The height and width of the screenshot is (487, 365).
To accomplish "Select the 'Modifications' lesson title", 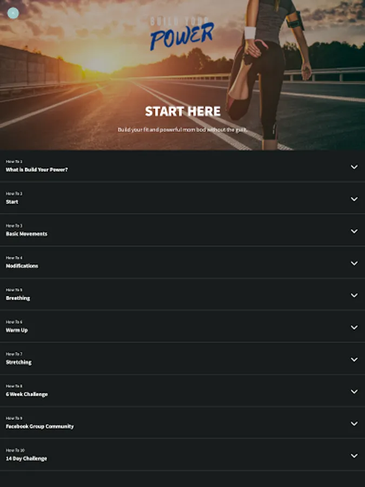I will 22,266.
